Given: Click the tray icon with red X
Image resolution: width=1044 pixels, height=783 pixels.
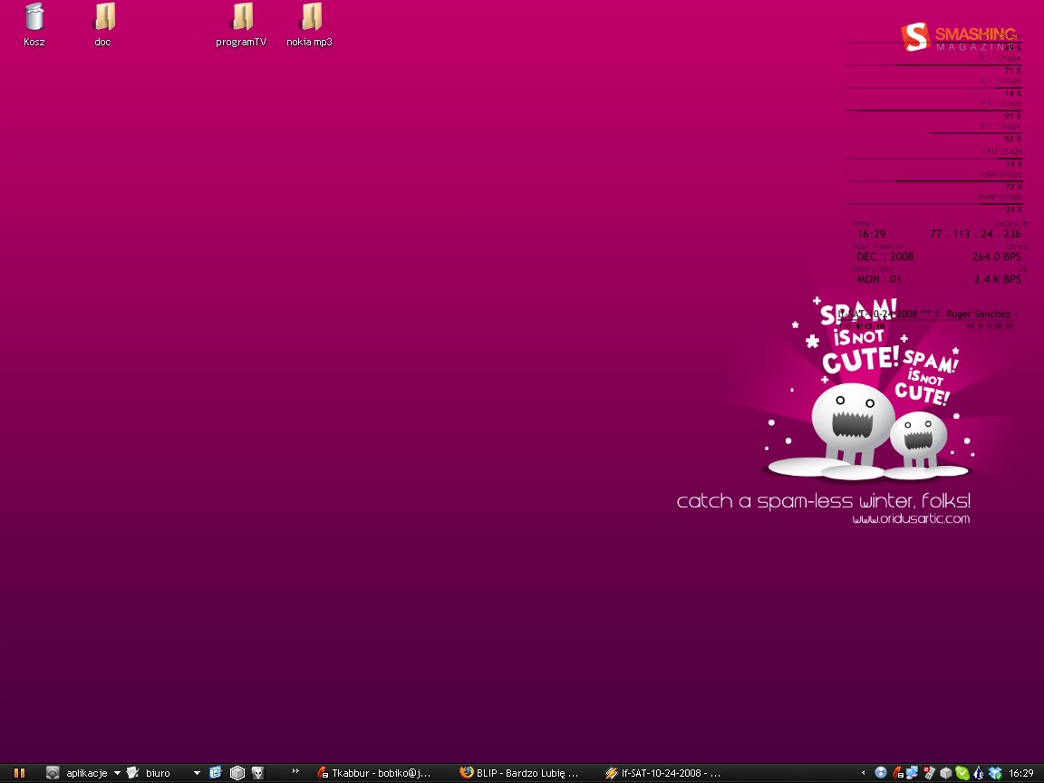Looking at the screenshot, I should click(930, 772).
